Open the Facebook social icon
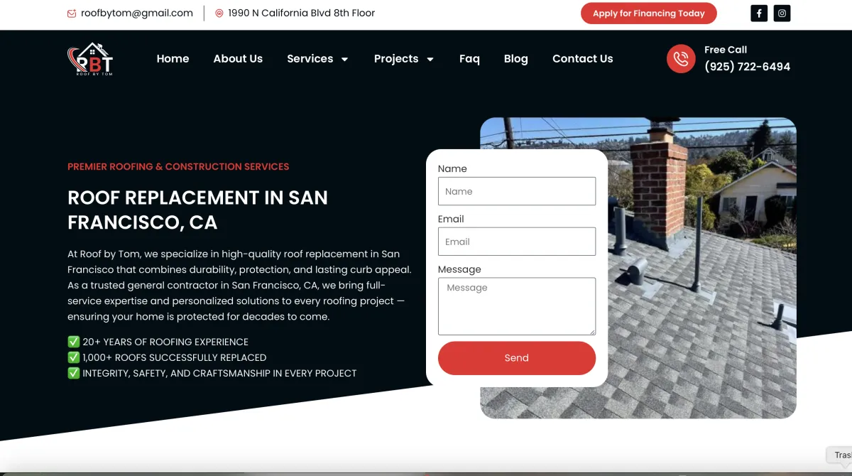Viewport: 852px width, 476px height. 759,13
